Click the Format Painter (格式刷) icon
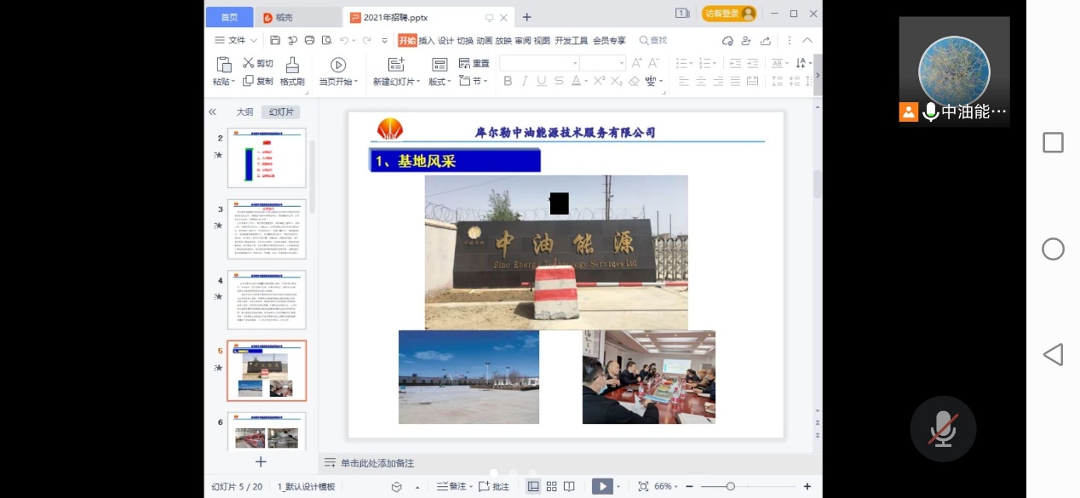1080x498 pixels. [292, 66]
